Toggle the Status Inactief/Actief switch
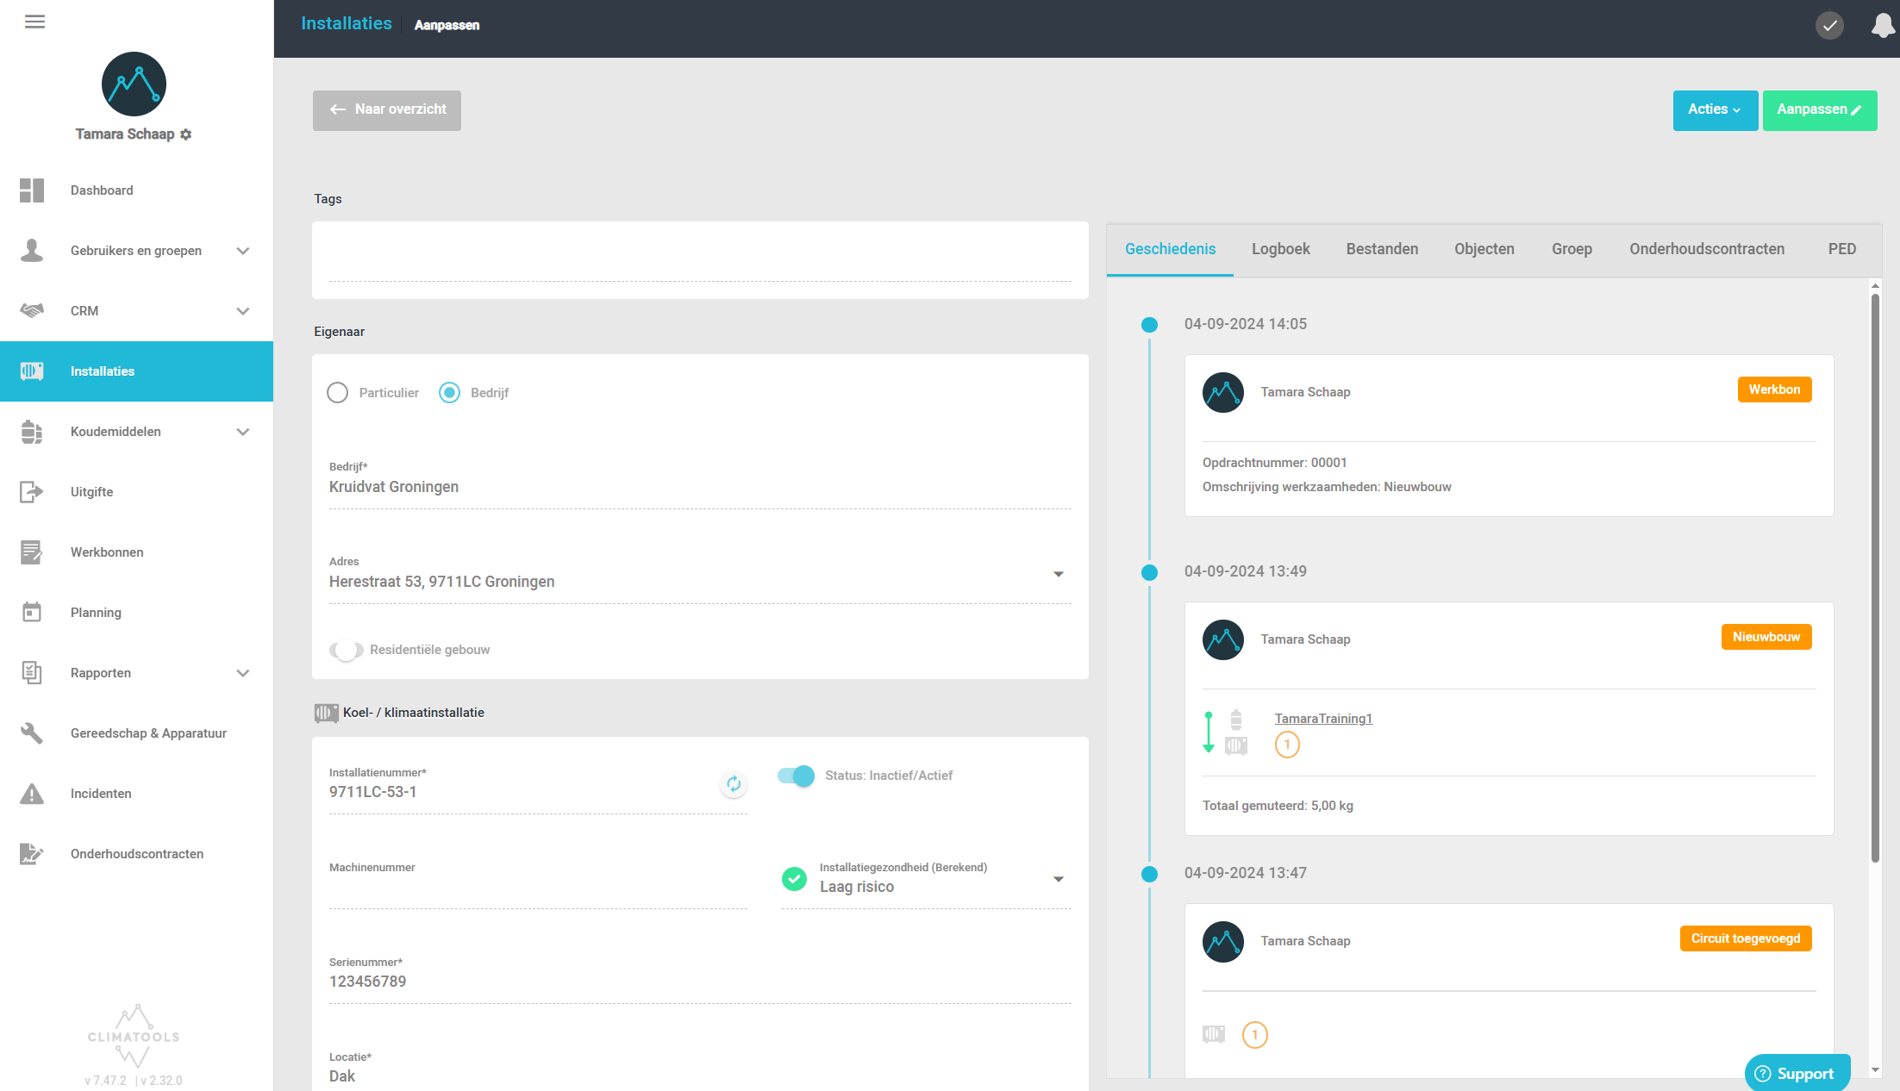Screen dimensions: 1900x1091 tap(796, 776)
